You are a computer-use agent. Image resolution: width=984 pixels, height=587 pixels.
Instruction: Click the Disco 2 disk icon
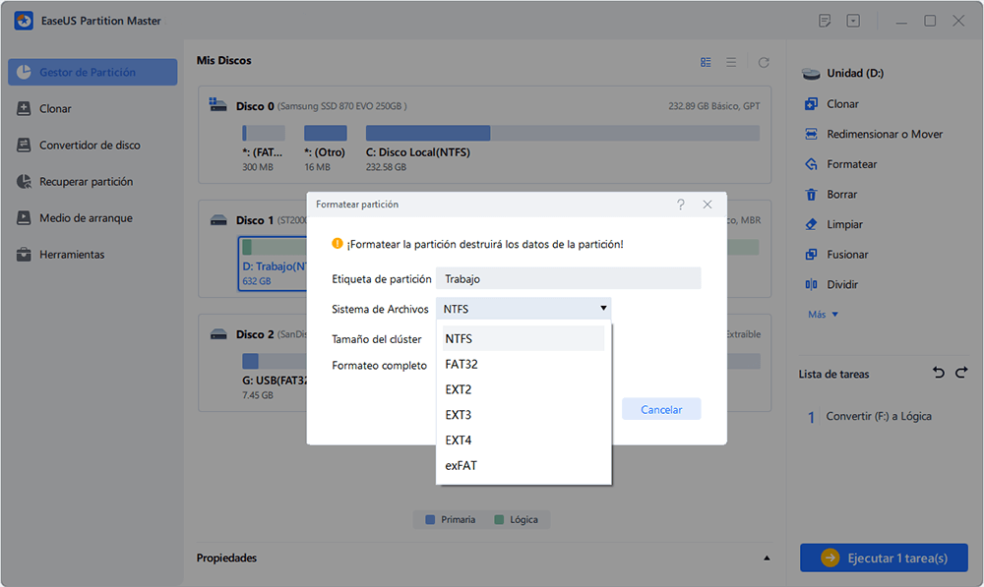(218, 333)
